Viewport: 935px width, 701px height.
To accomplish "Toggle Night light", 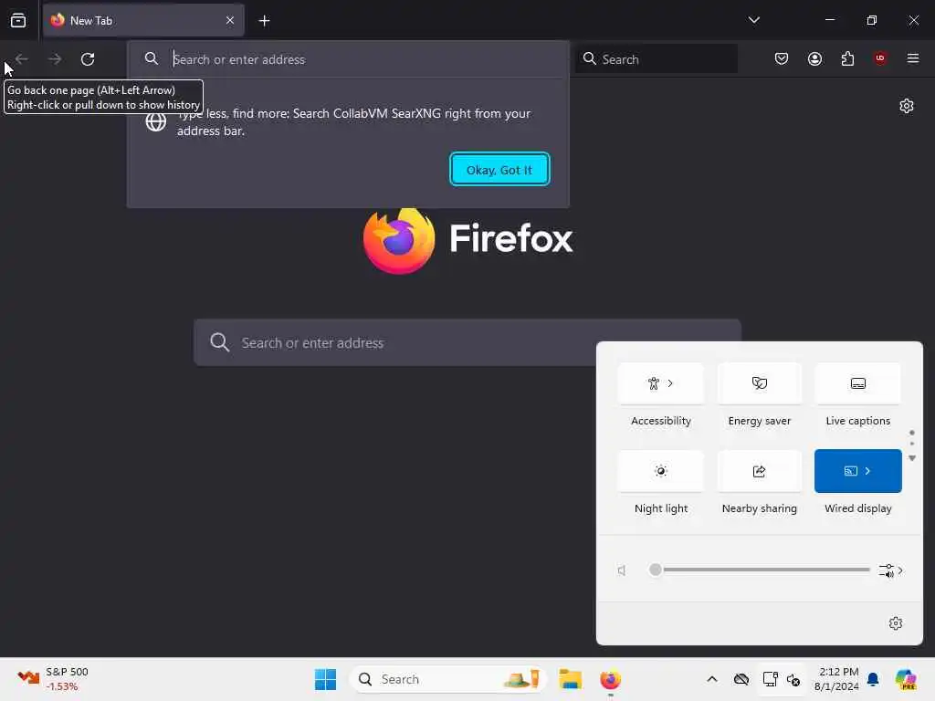I will [x=661, y=471].
